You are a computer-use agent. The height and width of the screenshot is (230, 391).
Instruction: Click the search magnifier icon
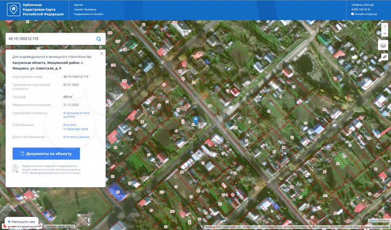pos(99,39)
